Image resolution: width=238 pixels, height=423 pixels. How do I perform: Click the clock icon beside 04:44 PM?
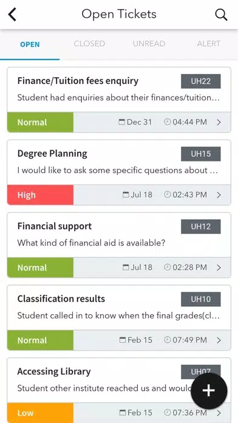click(x=168, y=122)
